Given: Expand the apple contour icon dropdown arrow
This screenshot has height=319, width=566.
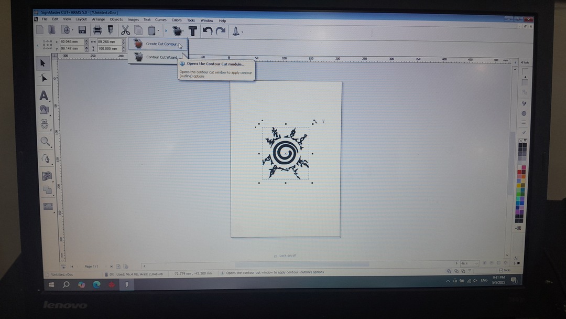Looking at the screenshot, I should click(184, 31).
